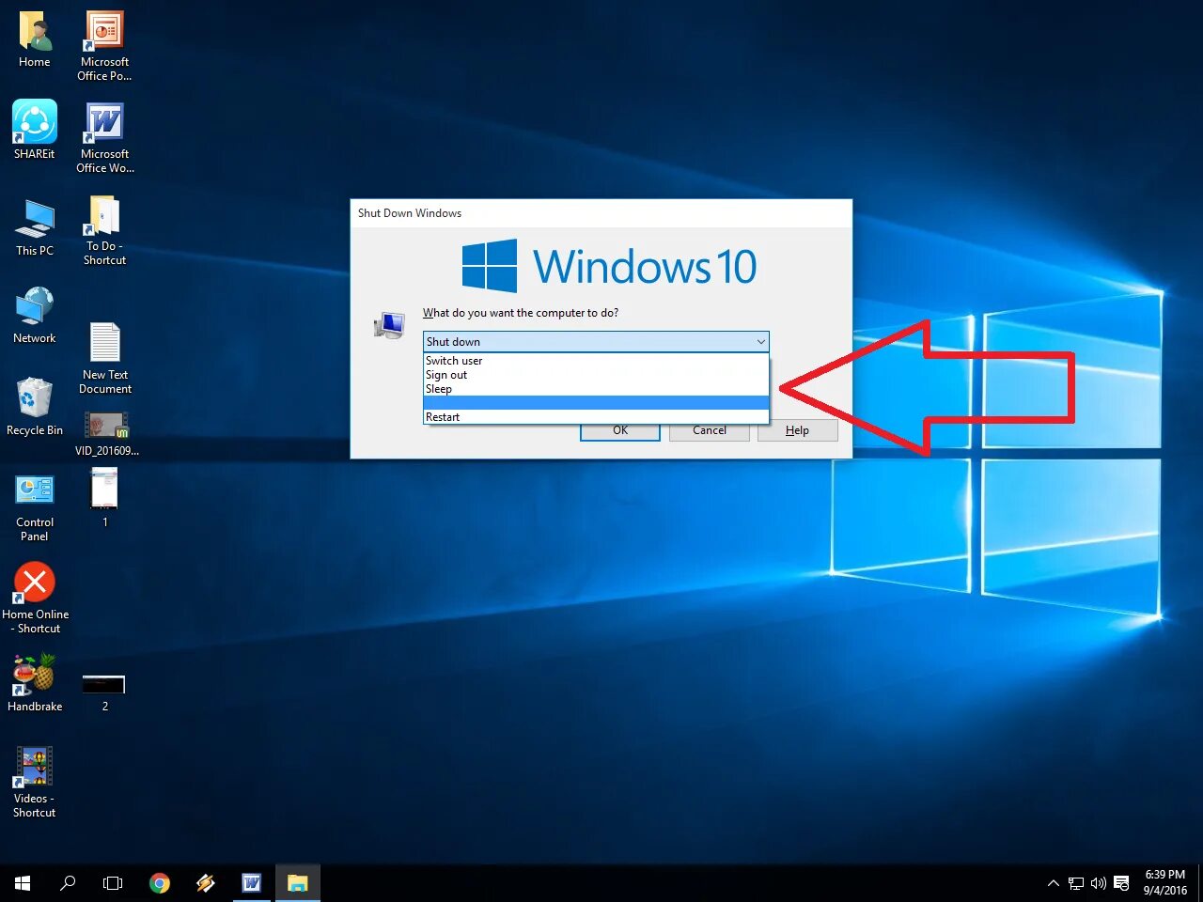The width and height of the screenshot is (1203, 902).
Task: Open Task View from the taskbar
Action: click(113, 883)
